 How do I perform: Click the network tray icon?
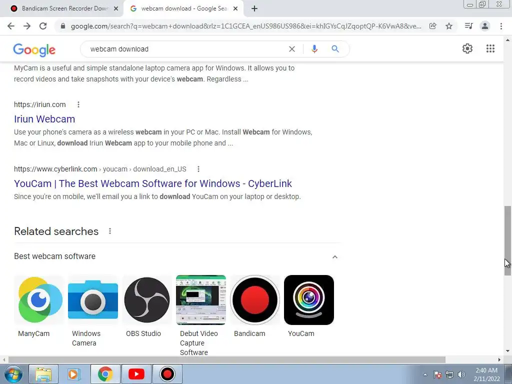tap(449, 374)
